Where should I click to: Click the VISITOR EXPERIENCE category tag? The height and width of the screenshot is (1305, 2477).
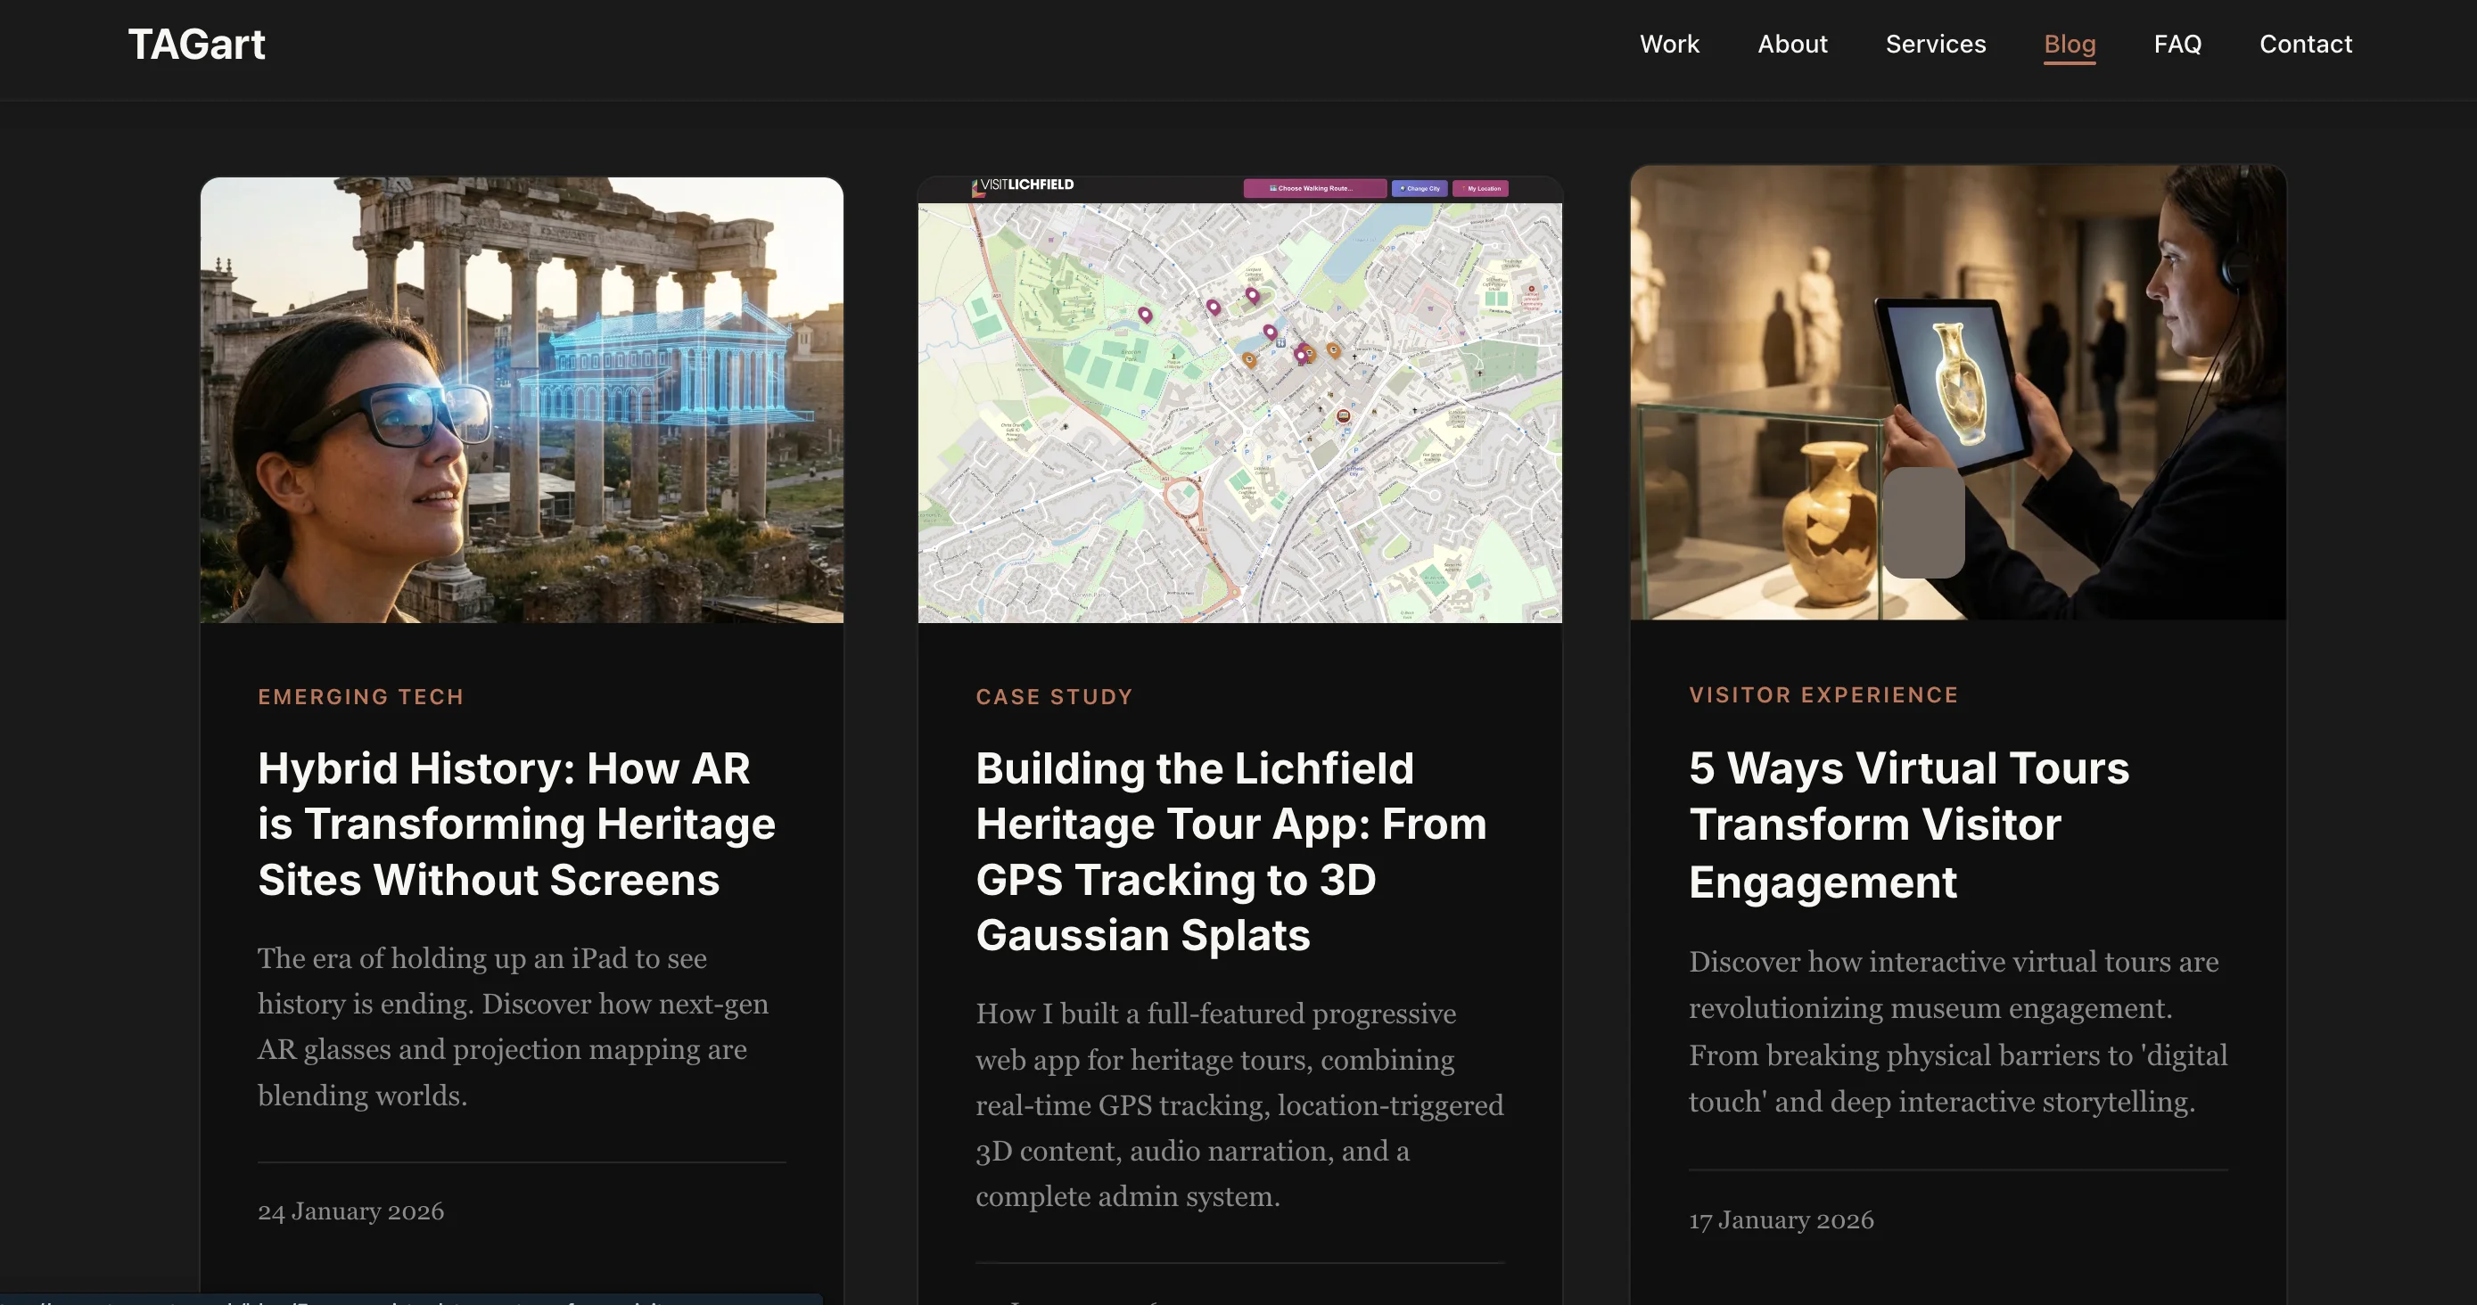click(x=1824, y=694)
